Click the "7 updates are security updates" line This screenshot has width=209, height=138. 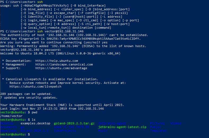click(29, 98)
